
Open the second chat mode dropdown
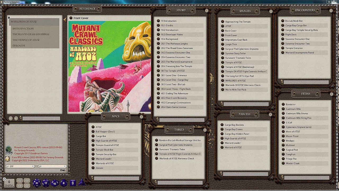point(52,166)
